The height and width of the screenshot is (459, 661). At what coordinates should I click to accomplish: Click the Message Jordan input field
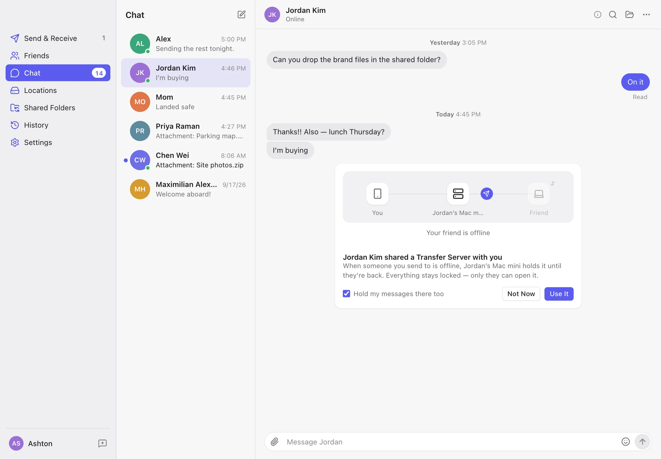click(x=450, y=442)
